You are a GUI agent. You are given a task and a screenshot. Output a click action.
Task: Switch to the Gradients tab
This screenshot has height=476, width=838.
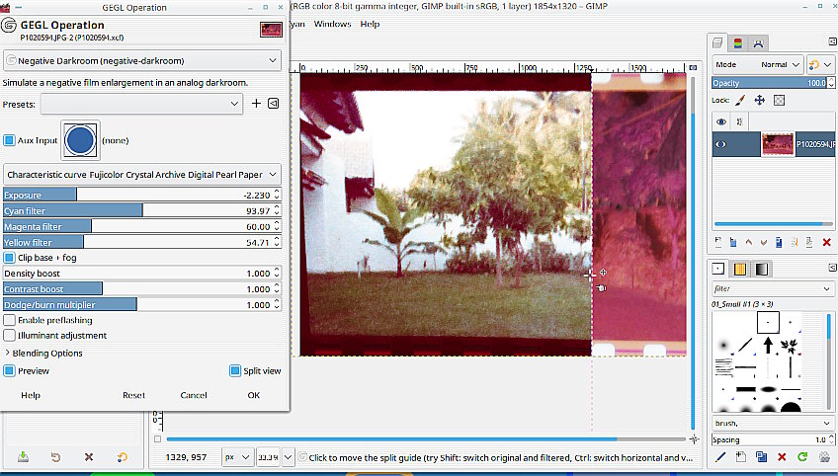click(x=761, y=269)
